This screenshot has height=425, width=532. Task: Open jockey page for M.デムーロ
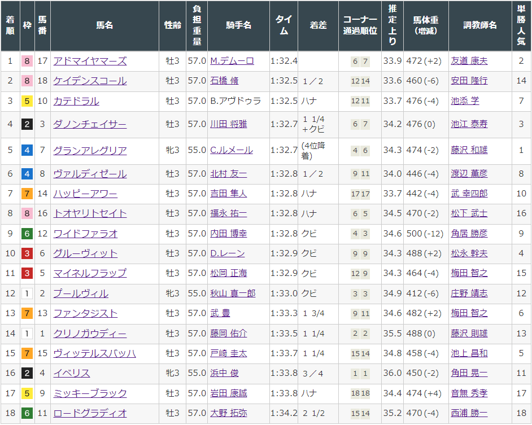[232, 61]
